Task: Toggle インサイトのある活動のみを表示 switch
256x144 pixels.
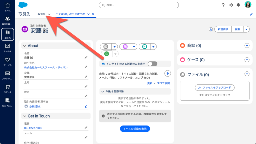Action: 152,64
